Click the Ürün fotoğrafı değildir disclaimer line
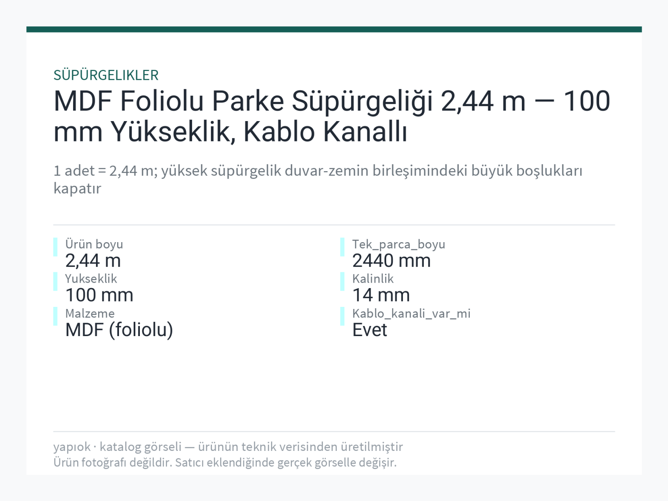 225,463
